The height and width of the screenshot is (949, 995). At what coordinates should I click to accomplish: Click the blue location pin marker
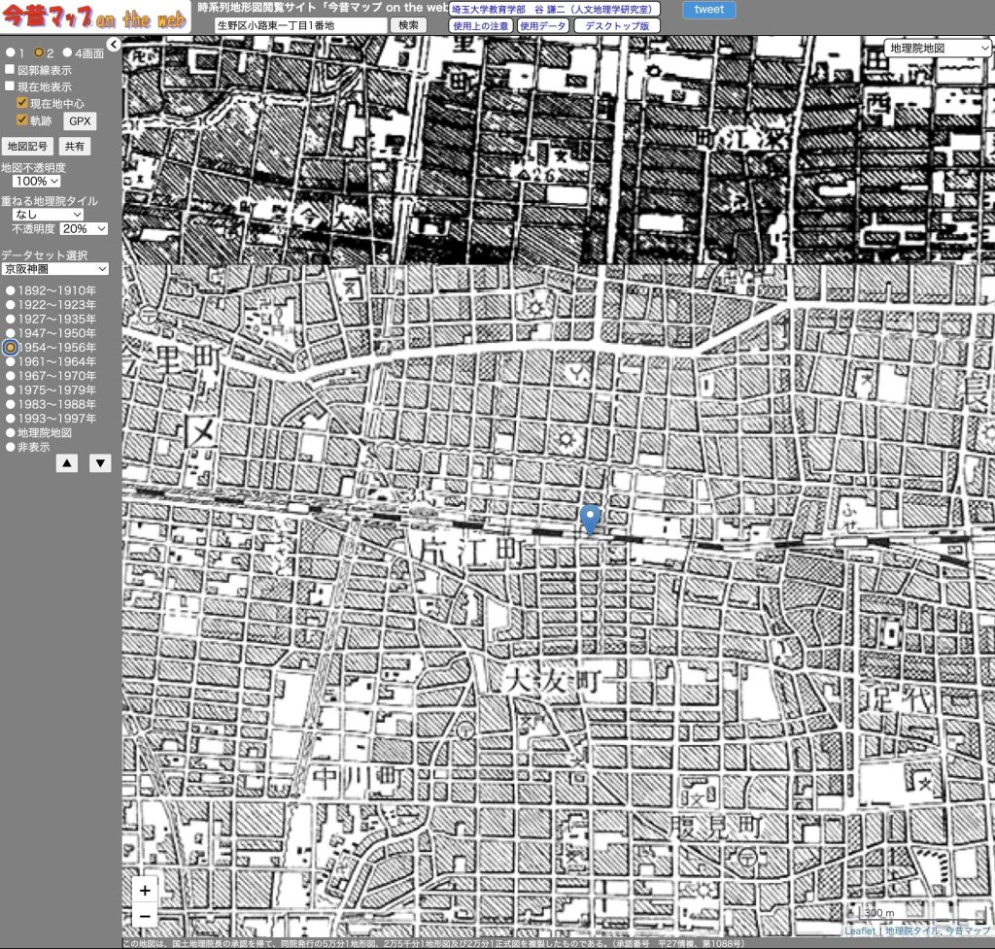[x=590, y=519]
